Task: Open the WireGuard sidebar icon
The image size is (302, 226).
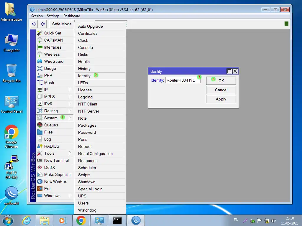Action: (x=40, y=61)
